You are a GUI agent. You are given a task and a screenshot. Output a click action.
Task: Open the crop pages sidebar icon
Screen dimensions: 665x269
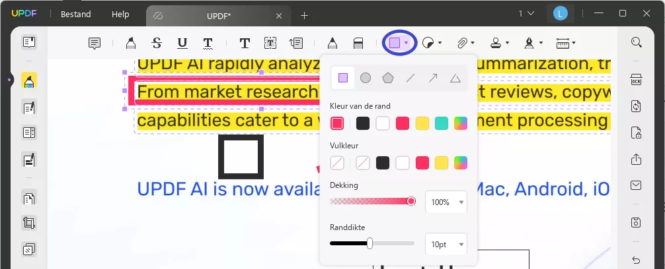coord(29,223)
